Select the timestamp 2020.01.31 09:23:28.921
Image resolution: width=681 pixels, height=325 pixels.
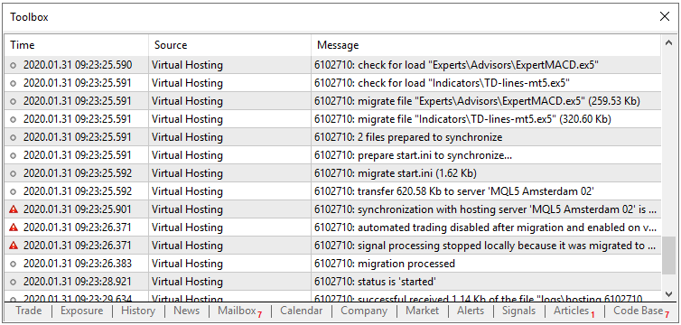pos(78,282)
